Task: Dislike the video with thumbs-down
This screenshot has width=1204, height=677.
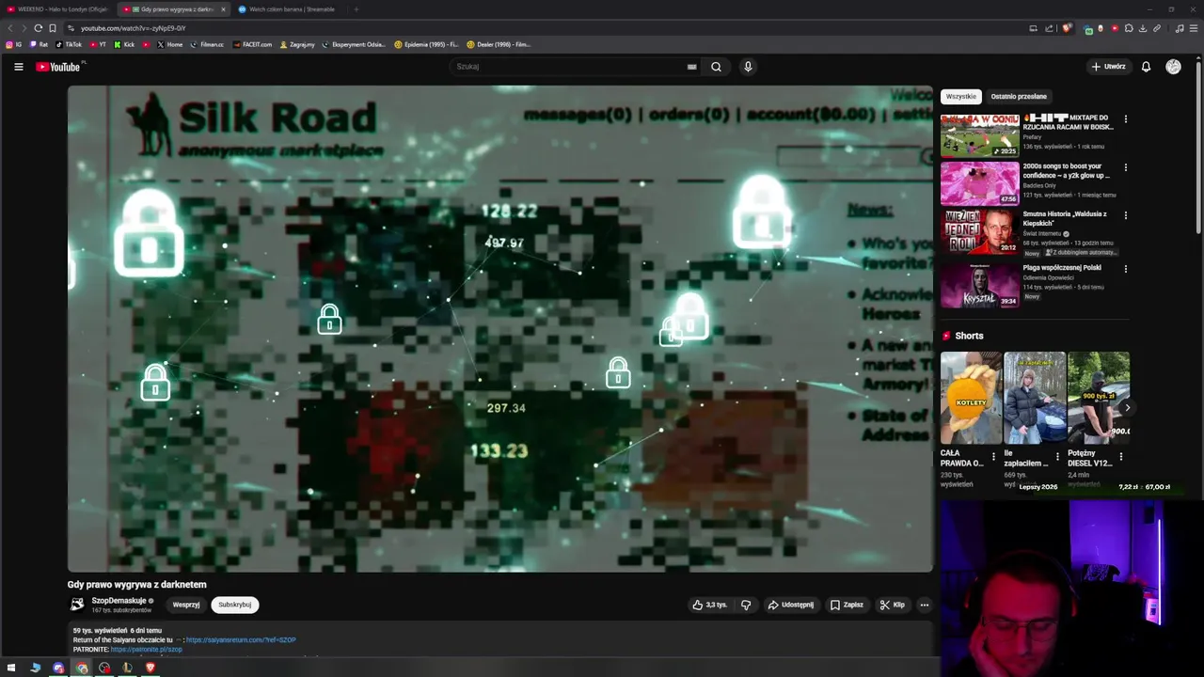Action: (746, 605)
